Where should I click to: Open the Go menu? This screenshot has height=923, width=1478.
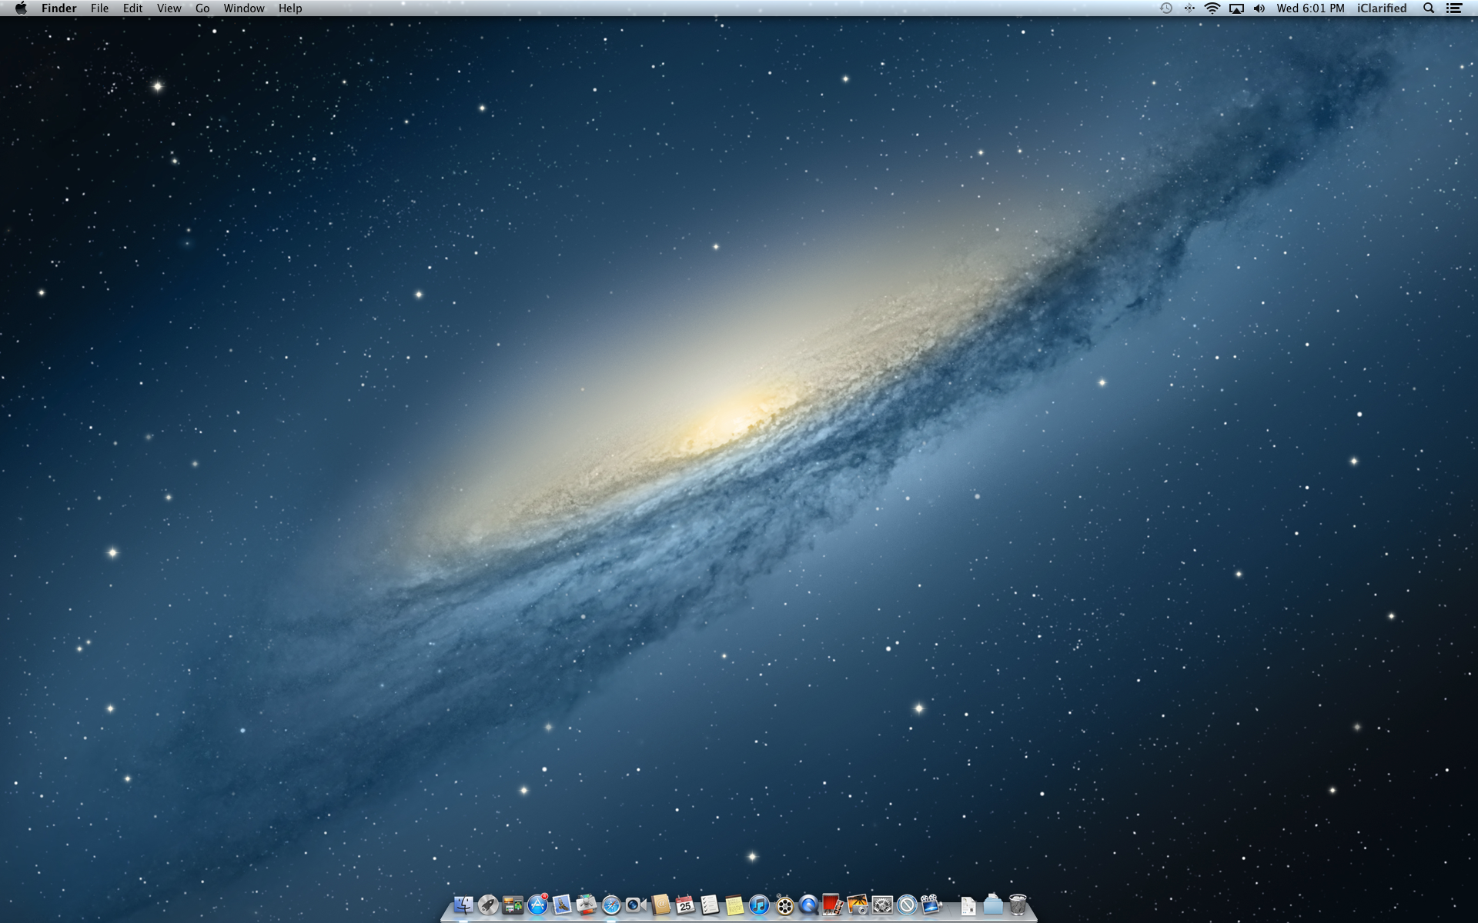[x=202, y=8]
